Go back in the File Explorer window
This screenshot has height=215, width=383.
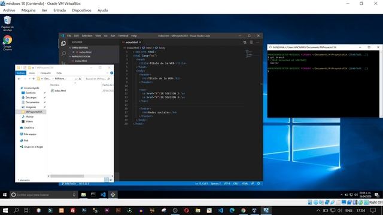[19, 79]
